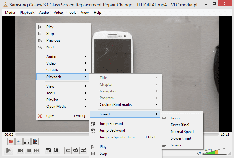Open the Video menu in menu bar
The image size is (234, 158).
[58, 13]
